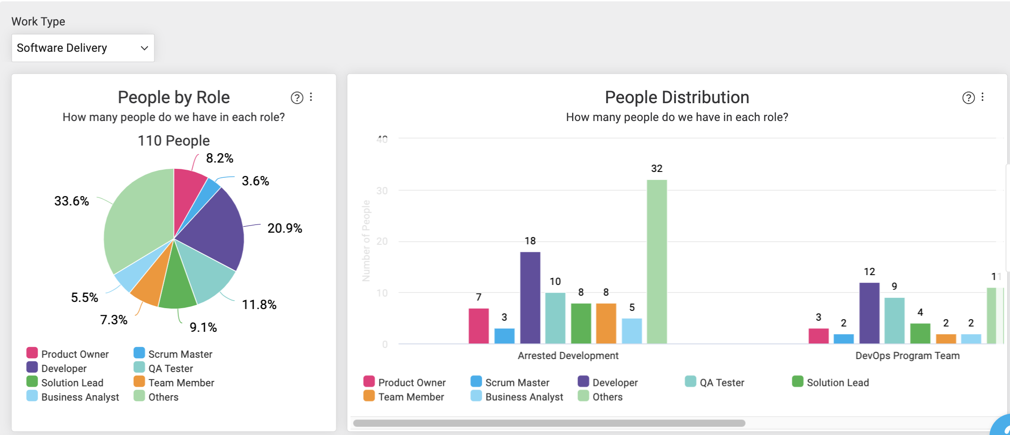Screen dimensions: 1010x435
Task: Toggle Business Analyst in the pie legend
Action: (x=73, y=397)
